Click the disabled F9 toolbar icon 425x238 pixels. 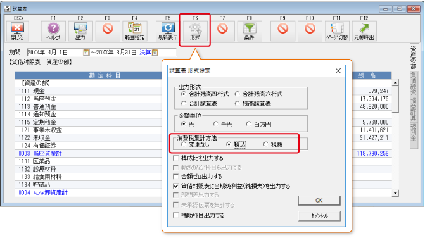click(282, 31)
